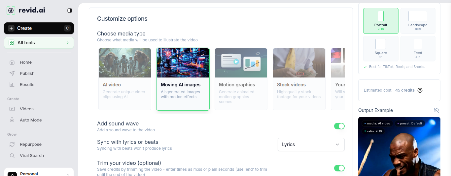This screenshot has height=176, width=451.
Task: Turn off the Trim your video switch
Action: (339, 168)
